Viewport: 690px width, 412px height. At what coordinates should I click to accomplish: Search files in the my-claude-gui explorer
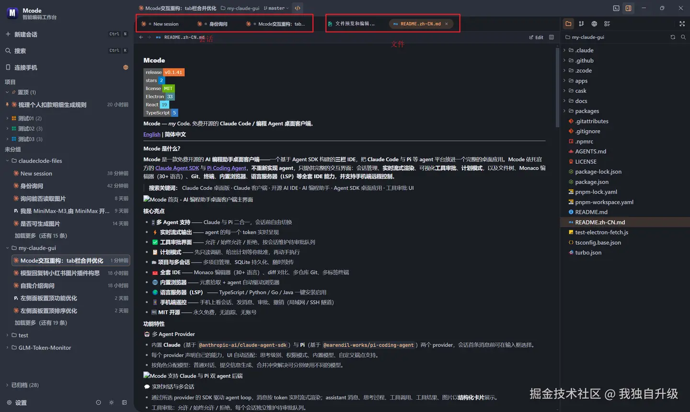683,37
